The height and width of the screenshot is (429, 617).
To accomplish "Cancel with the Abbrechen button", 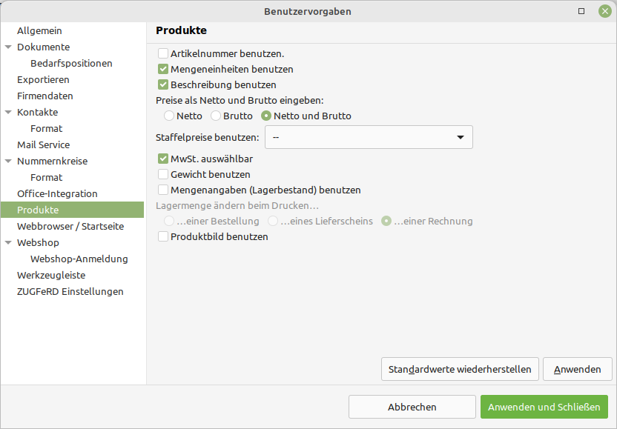I will click(412, 407).
